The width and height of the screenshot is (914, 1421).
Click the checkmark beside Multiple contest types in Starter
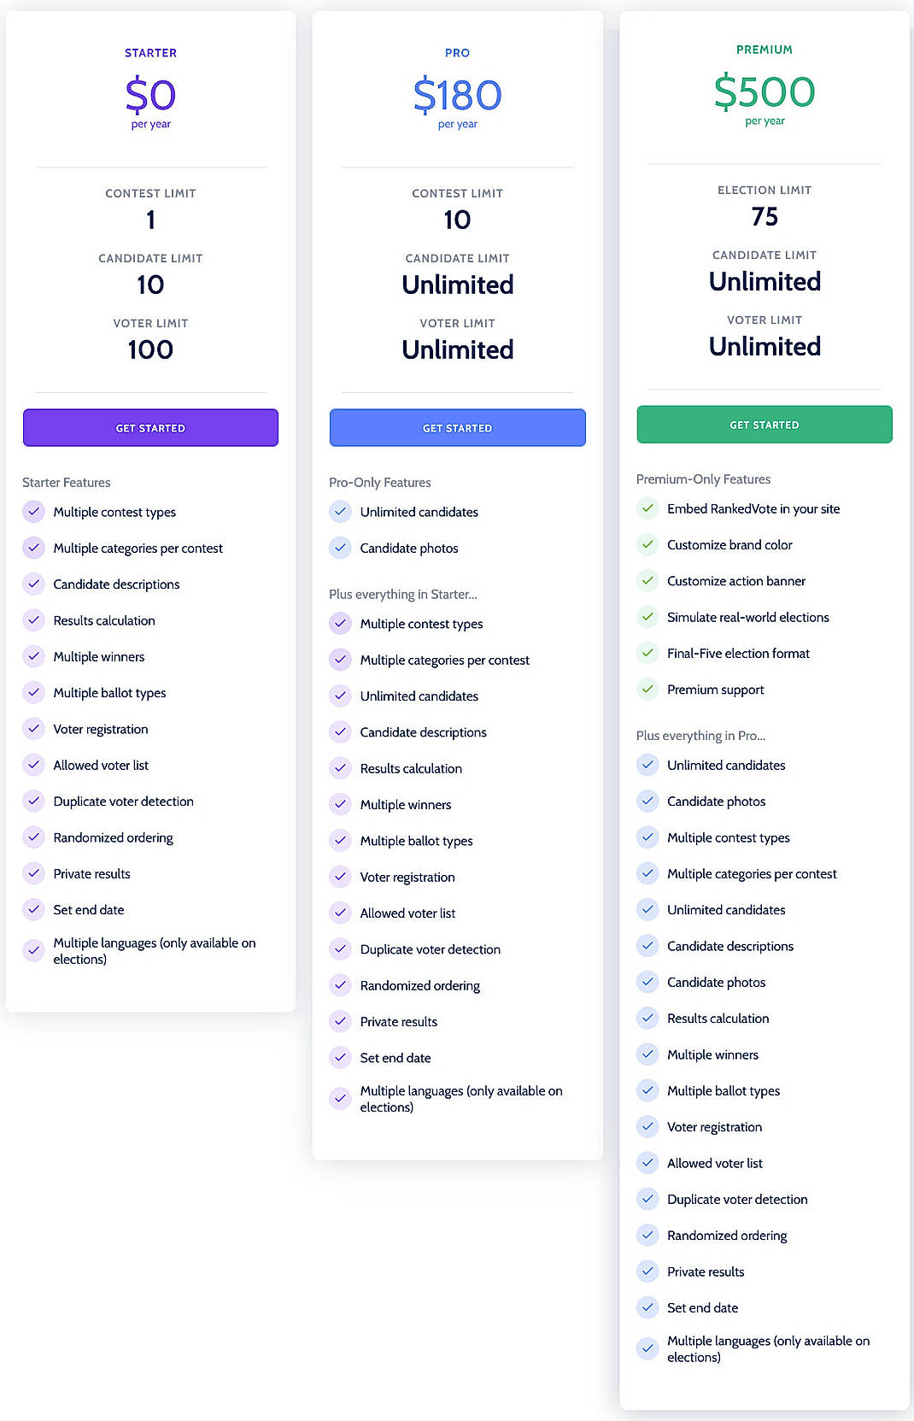[33, 511]
